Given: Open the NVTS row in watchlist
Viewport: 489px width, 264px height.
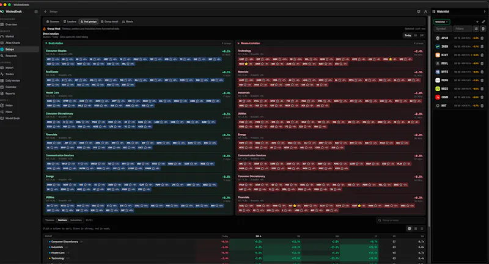Looking at the screenshot, I should pyautogui.click(x=460, y=71).
